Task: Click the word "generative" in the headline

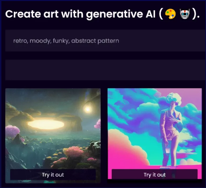Action: click(x=115, y=14)
